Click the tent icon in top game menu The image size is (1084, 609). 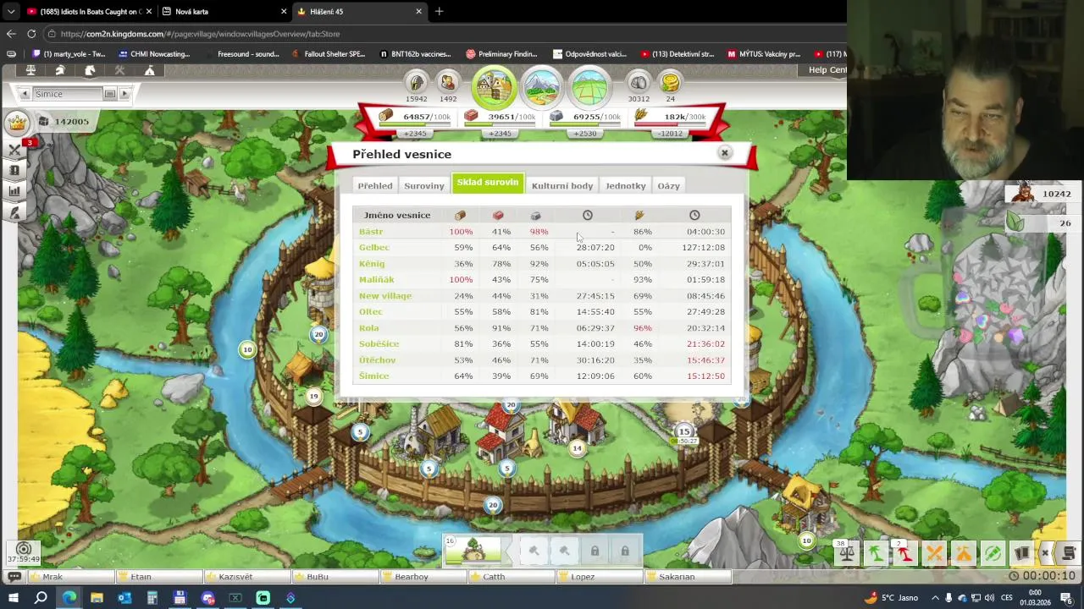149,71
